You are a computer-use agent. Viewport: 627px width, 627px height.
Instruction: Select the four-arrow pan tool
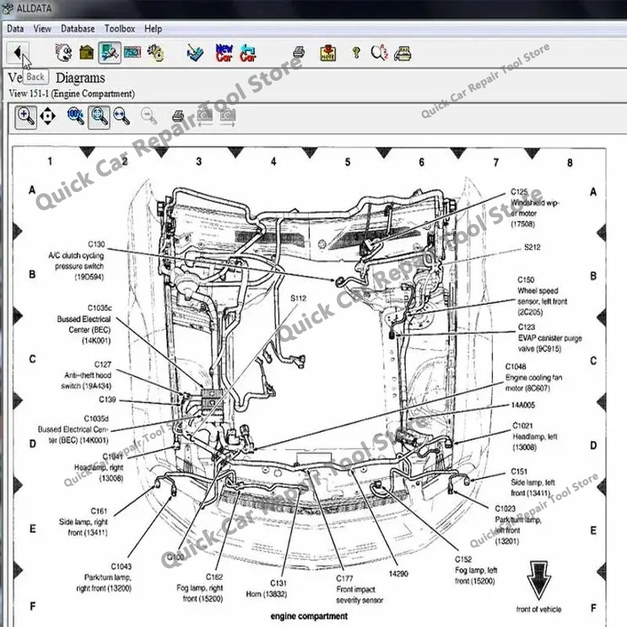click(x=48, y=116)
